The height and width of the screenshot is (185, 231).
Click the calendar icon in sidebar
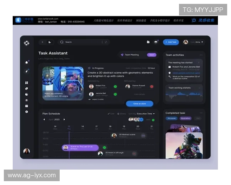27,106
